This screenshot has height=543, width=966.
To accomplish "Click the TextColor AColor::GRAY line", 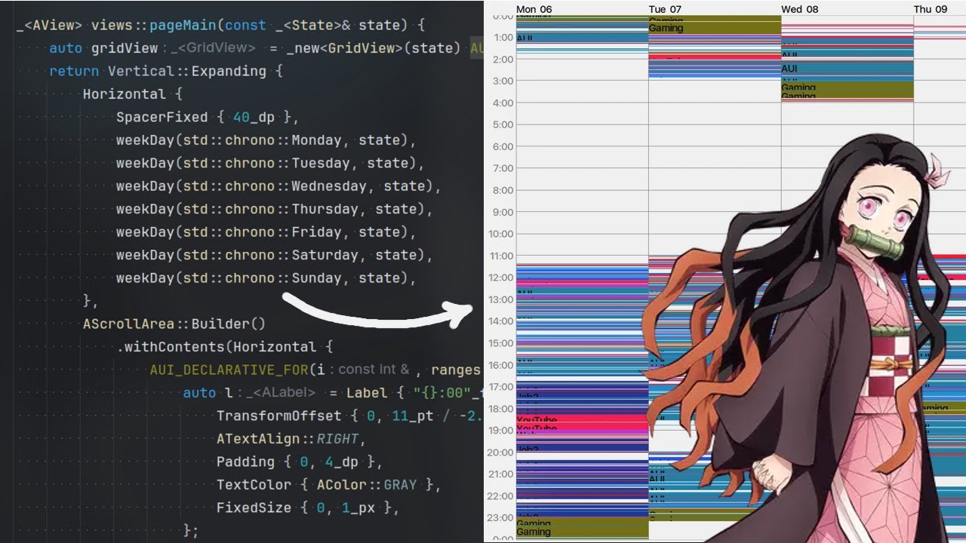I will tap(329, 485).
